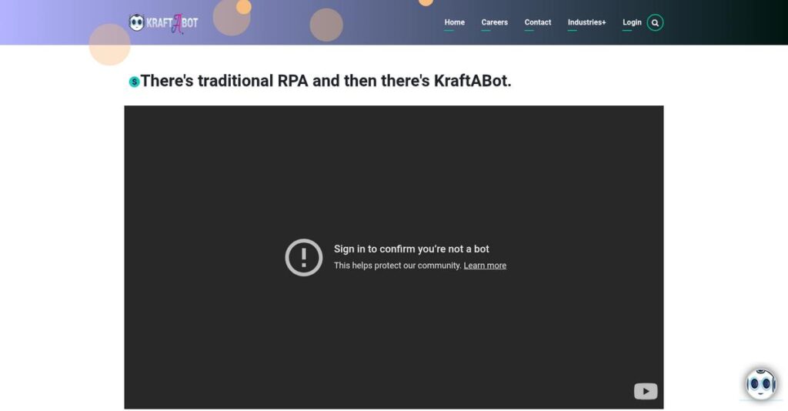Go to the Home menu item
The height and width of the screenshot is (411, 788).
454,22
